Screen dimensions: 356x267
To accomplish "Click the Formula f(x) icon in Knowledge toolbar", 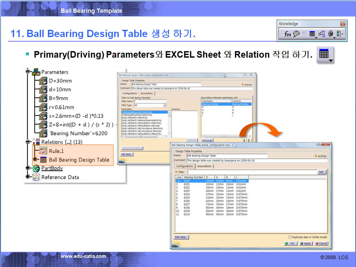I will [x=287, y=34].
